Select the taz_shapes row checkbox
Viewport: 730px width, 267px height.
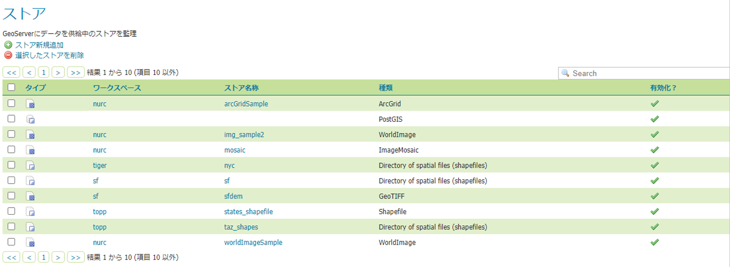click(x=12, y=226)
